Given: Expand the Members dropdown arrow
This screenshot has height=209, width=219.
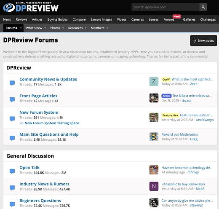Looking at the screenshot, I should 107,28.
